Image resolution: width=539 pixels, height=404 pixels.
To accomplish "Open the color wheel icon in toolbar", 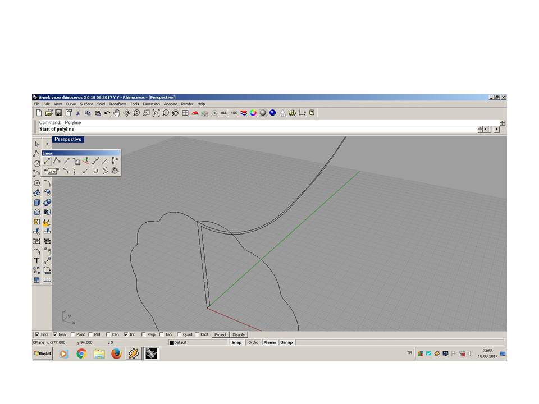I will (253, 113).
